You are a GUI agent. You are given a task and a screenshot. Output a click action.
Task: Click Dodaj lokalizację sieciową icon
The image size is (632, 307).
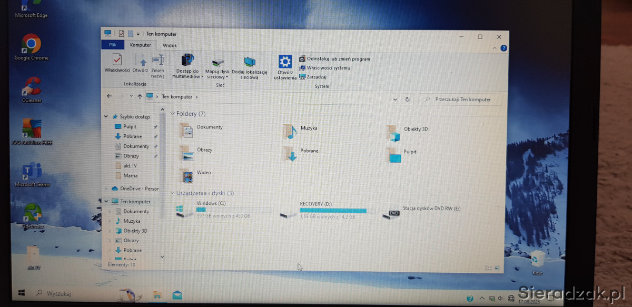point(250,63)
